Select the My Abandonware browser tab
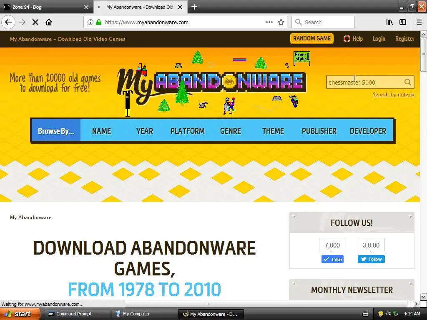This screenshot has height=320, width=427. tap(140, 7)
